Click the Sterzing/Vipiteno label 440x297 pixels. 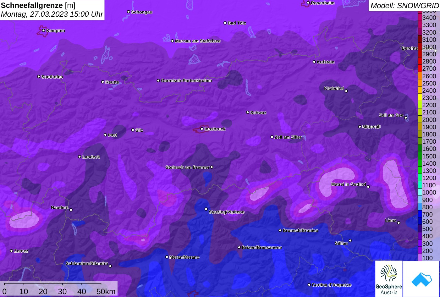point(227,212)
